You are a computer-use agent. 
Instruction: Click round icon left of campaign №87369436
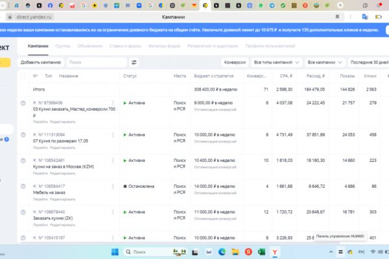23,103
